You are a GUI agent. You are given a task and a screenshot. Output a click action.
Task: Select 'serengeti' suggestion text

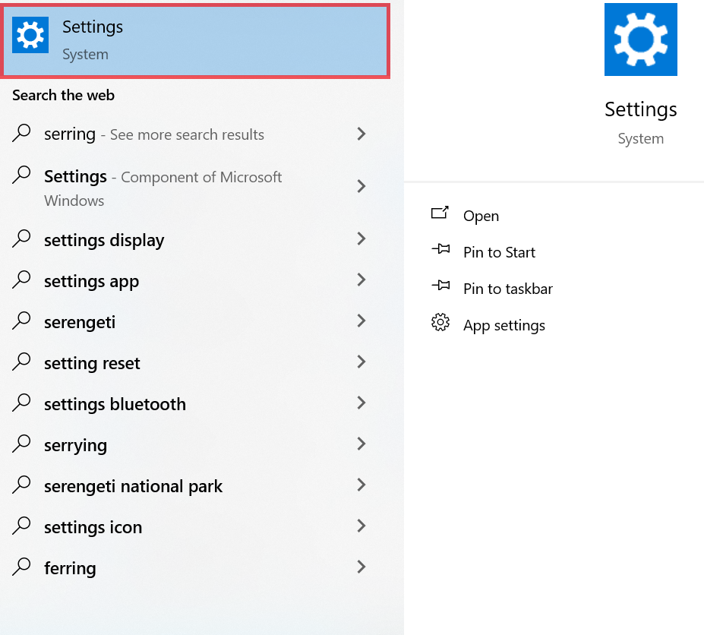pyautogui.click(x=80, y=323)
